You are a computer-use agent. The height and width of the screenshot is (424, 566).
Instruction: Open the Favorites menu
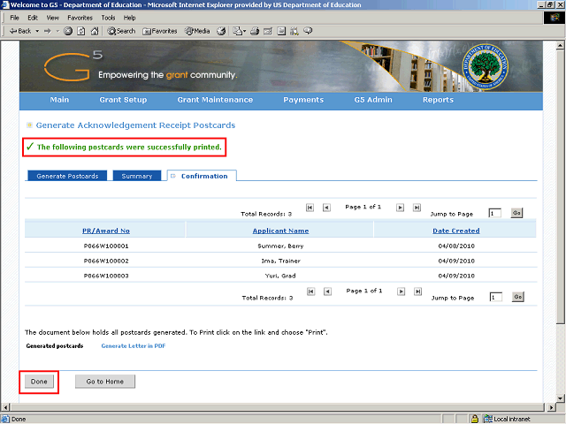(80, 18)
